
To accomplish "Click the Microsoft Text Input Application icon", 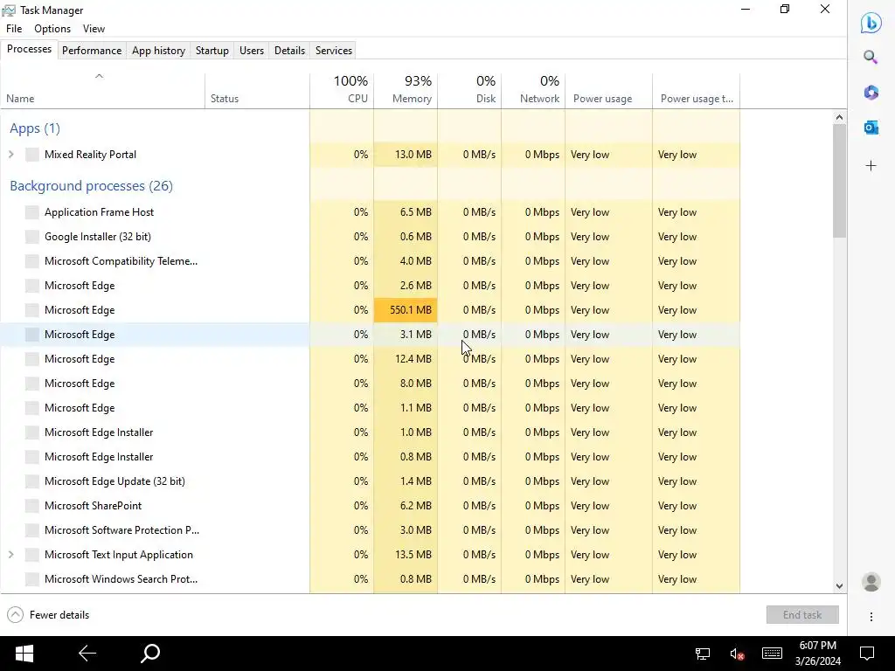I will [32, 555].
